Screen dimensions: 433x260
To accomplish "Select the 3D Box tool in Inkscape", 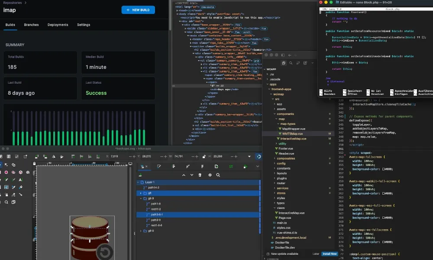I will 21,172.
